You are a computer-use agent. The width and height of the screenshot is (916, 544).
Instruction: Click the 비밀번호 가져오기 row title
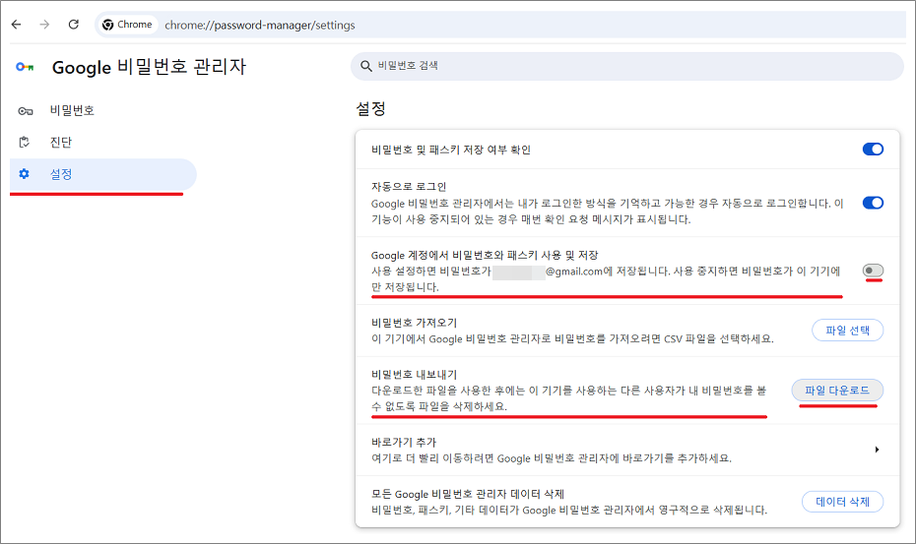click(x=415, y=323)
